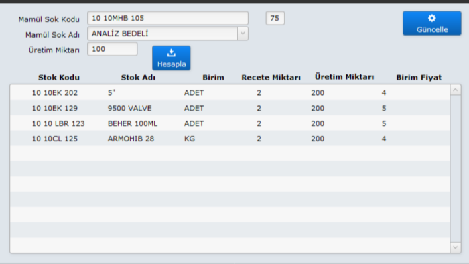
Task: Select the ANALİZ BEDELİ combo box
Action: pos(167,34)
